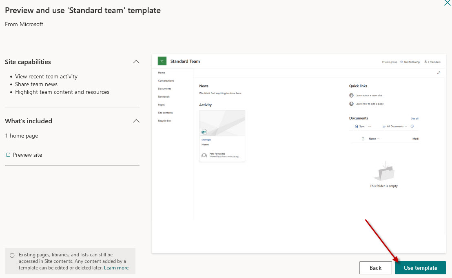Screen dimensions: 452x278
Task: Click the info icon beside the existing pages notice
Action: click(12, 255)
